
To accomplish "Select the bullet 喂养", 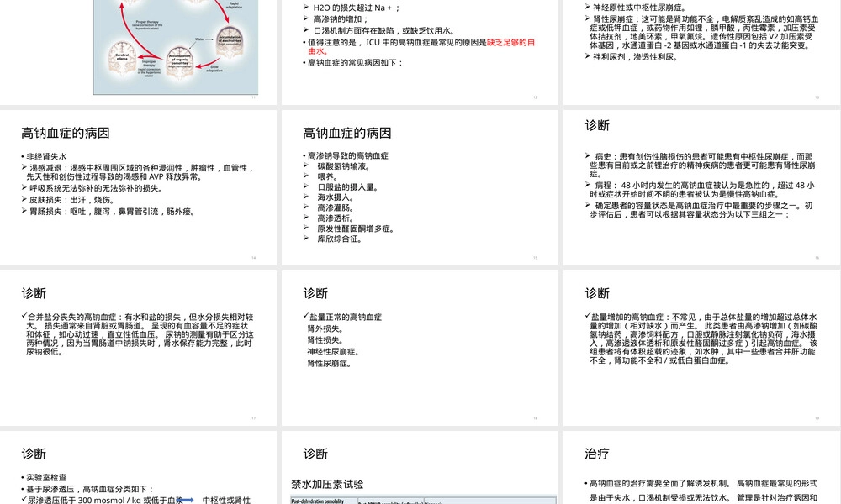I will 327,176.
